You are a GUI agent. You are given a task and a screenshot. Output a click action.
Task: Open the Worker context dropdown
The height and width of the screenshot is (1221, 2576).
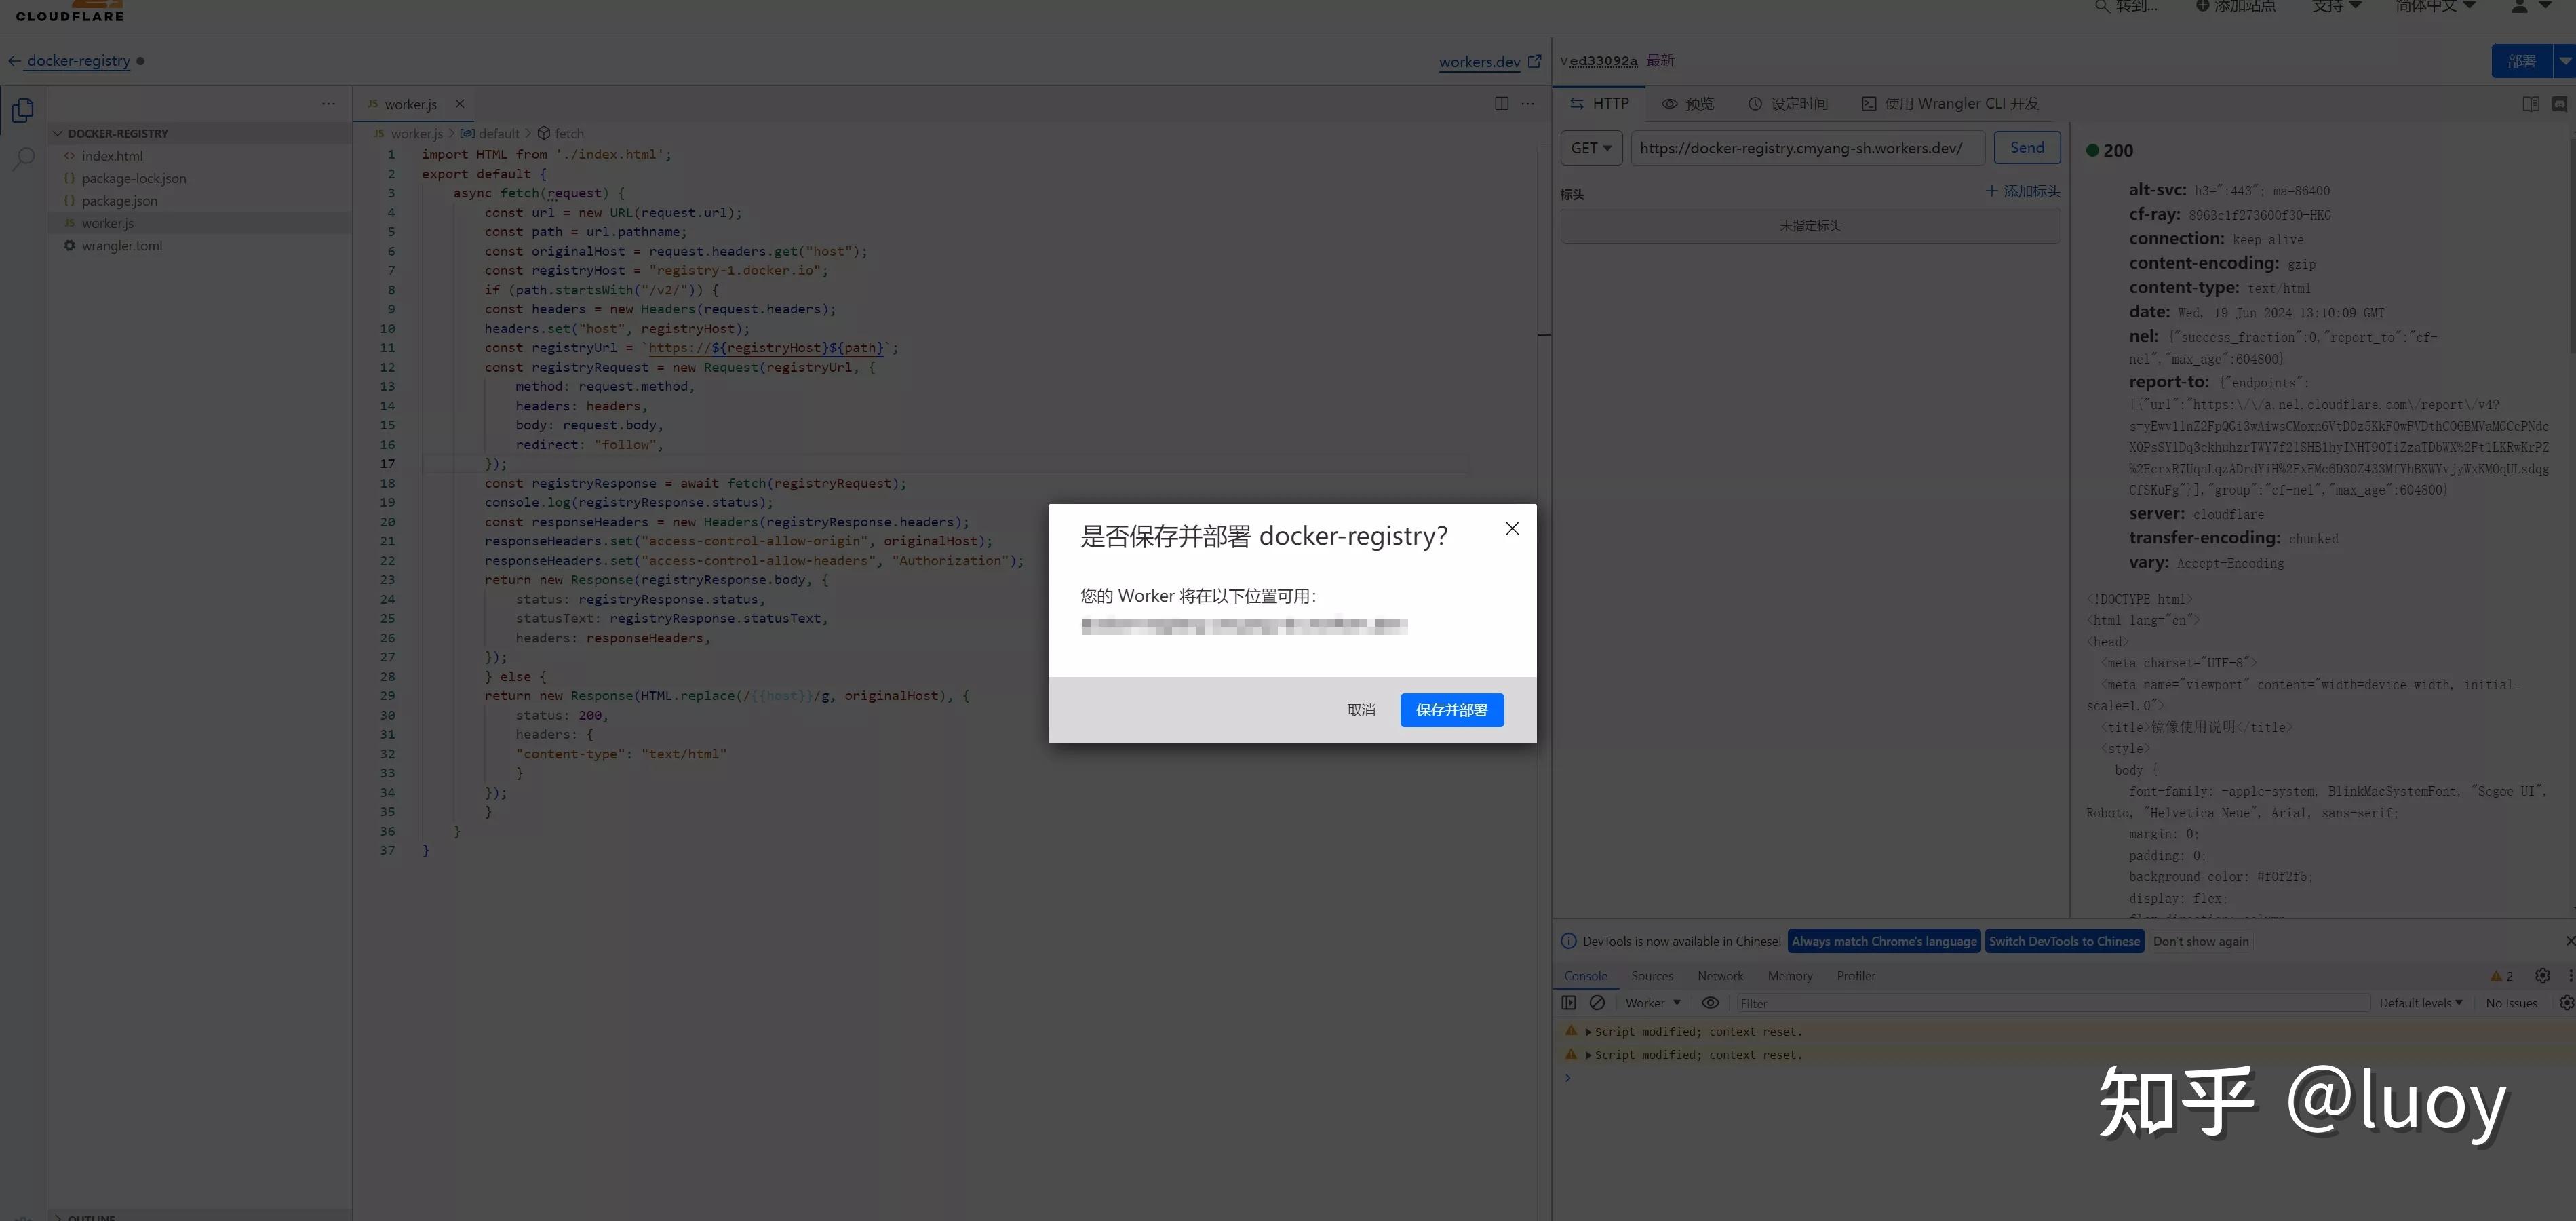1652,1003
